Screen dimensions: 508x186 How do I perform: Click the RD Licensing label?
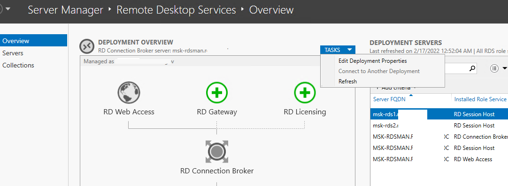point(305,112)
